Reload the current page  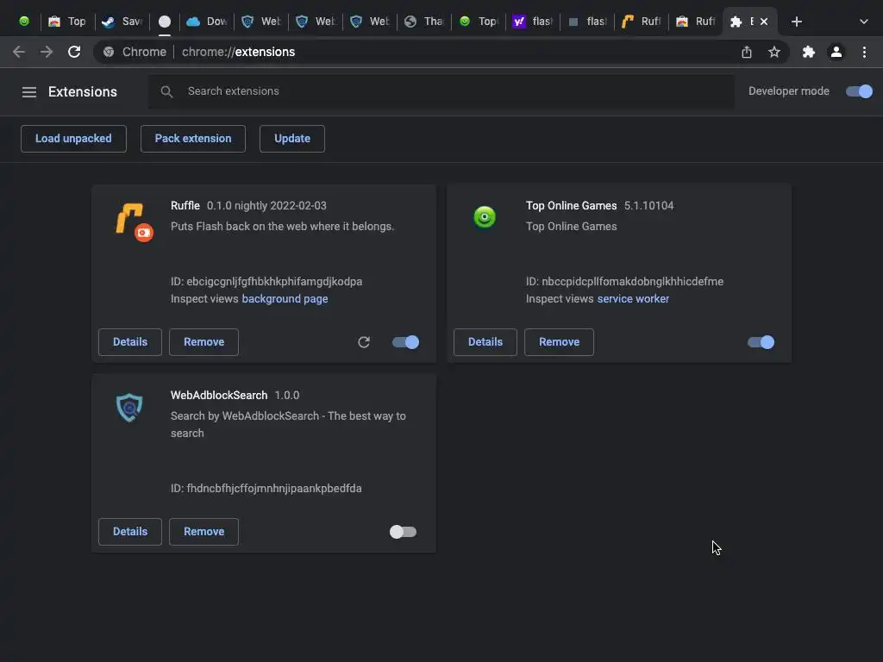coord(74,52)
